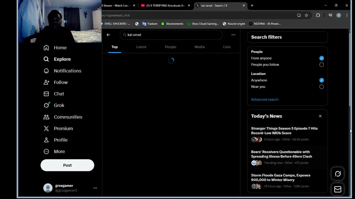The width and height of the screenshot is (355, 199).
Task: Open the More circle icon
Action: coord(46,151)
